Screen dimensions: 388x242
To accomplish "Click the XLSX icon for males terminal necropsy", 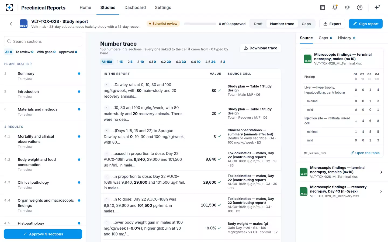I will click(308, 59).
